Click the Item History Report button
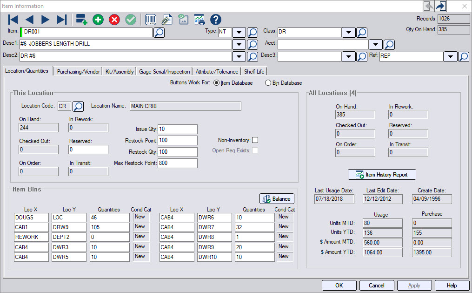 [382, 175]
